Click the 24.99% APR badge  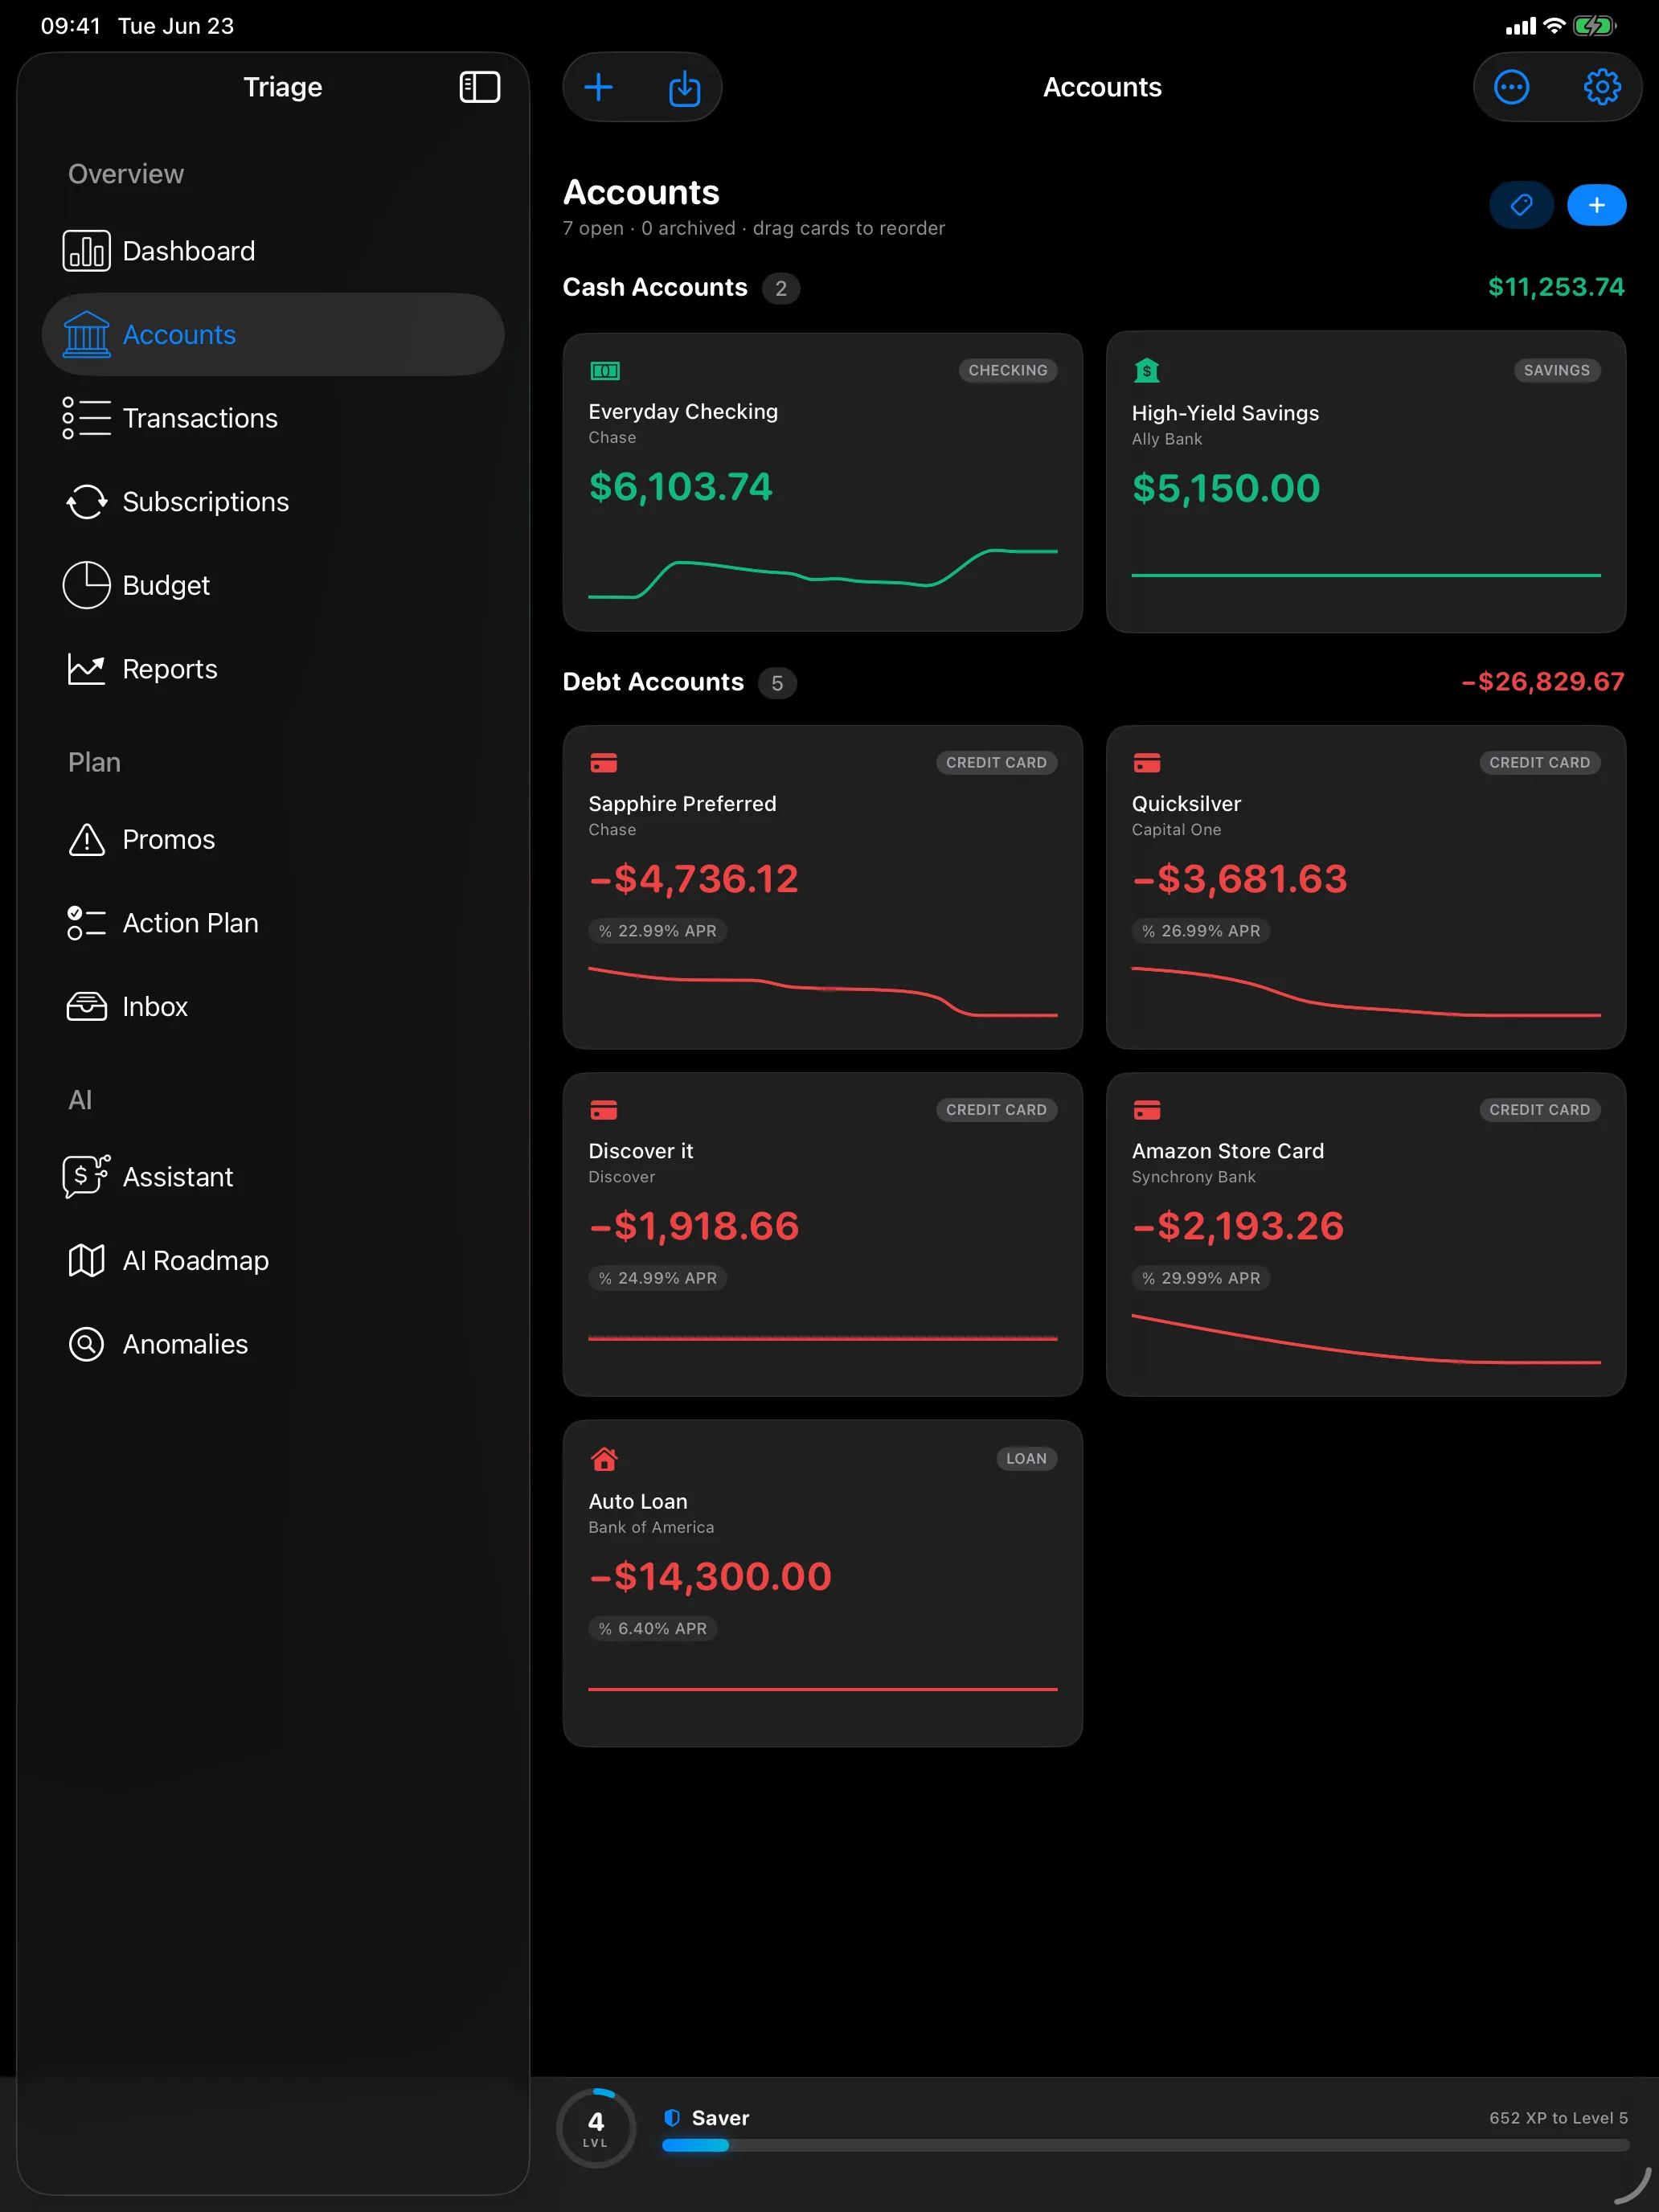(657, 1278)
